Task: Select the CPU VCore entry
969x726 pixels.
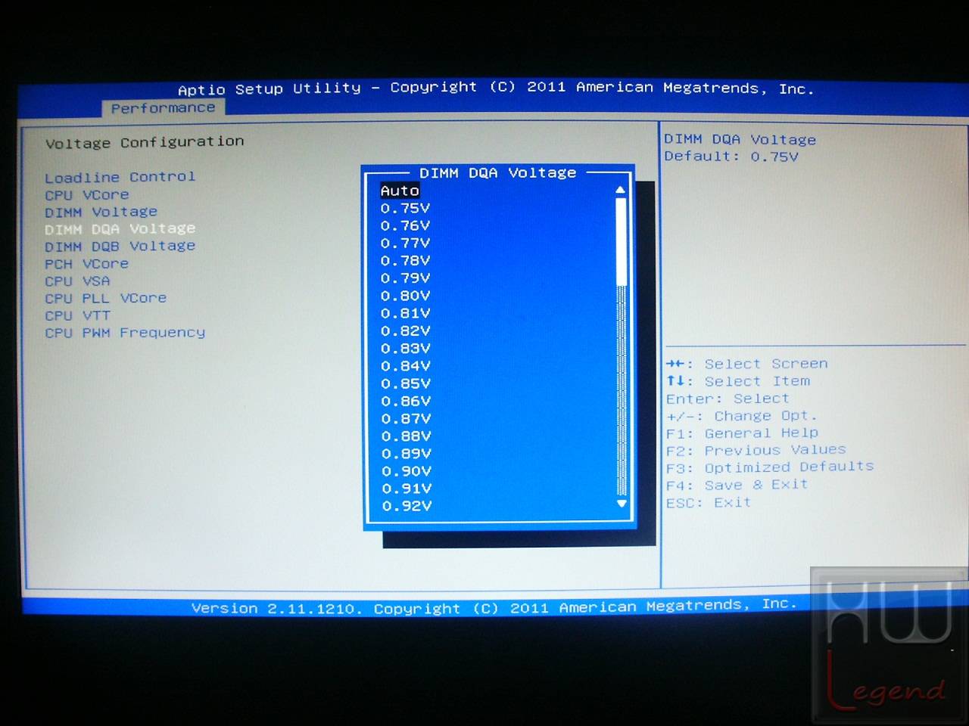Action: pyautogui.click(x=86, y=194)
